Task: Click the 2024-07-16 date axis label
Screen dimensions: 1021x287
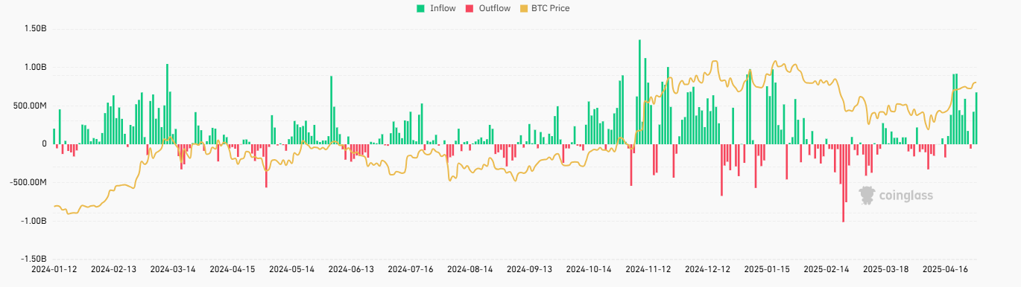Action: [411, 269]
